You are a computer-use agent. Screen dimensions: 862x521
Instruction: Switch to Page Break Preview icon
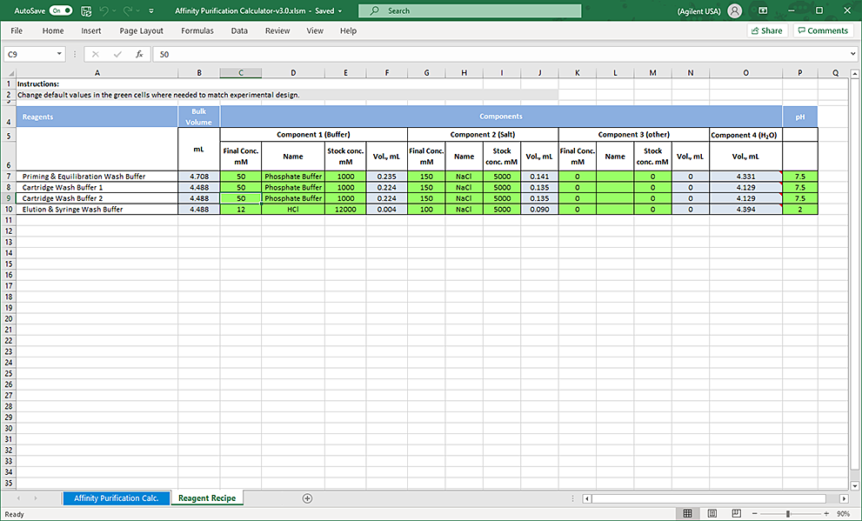737,513
